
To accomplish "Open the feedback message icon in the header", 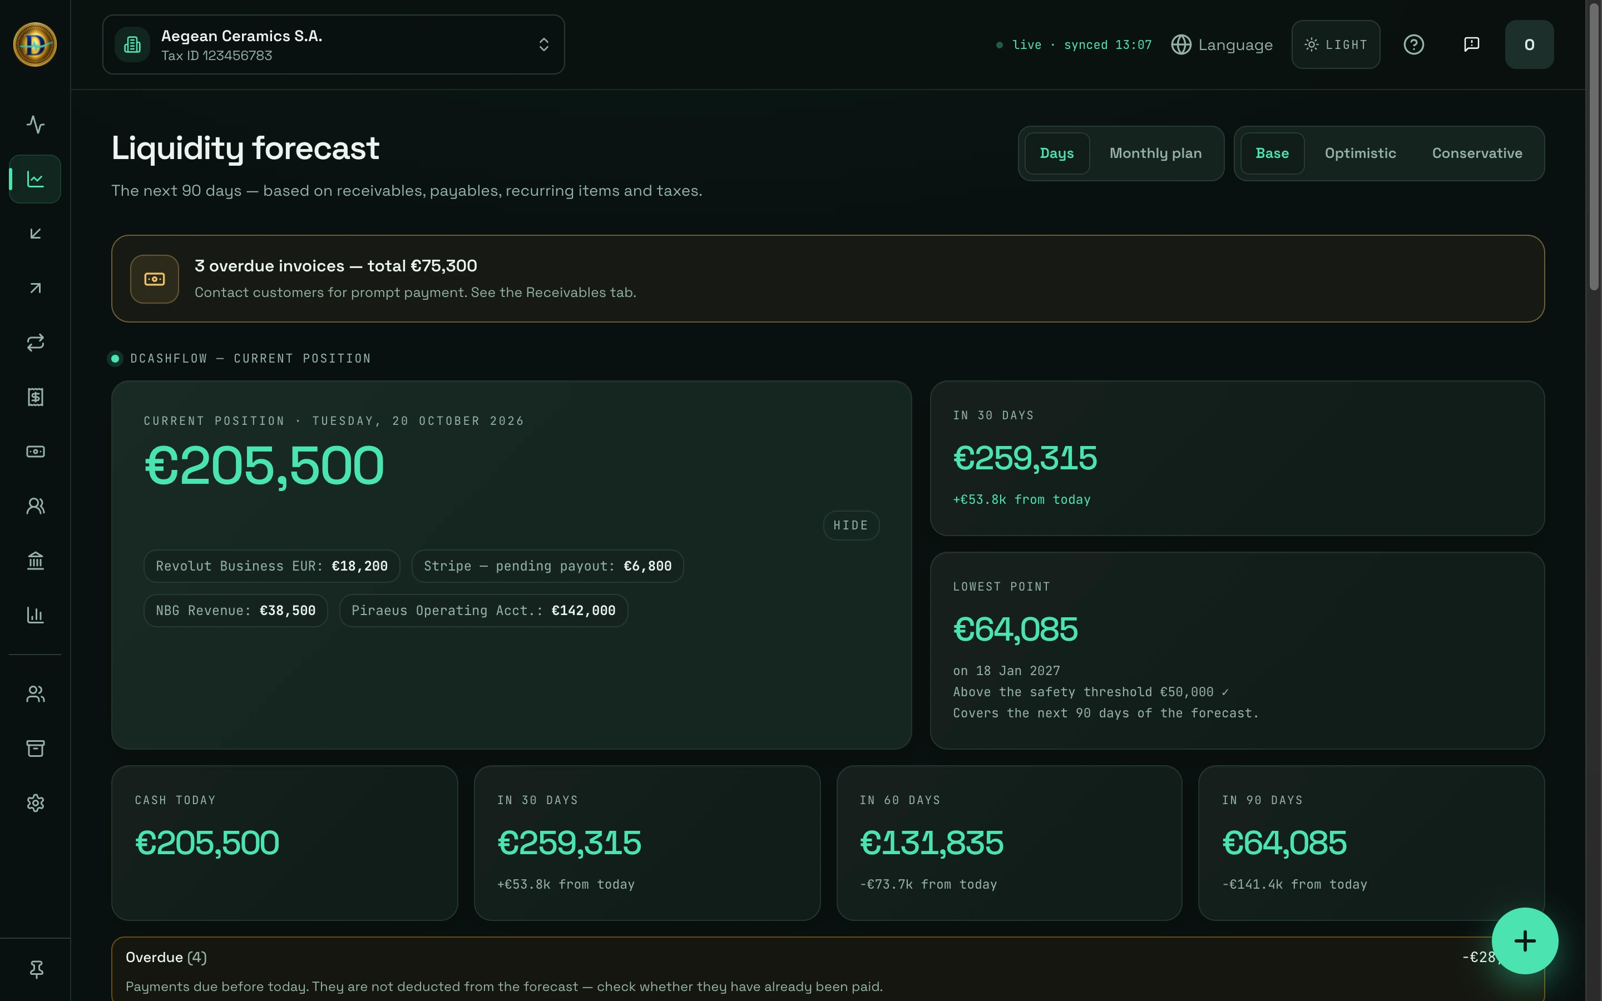I will 1472,44.
